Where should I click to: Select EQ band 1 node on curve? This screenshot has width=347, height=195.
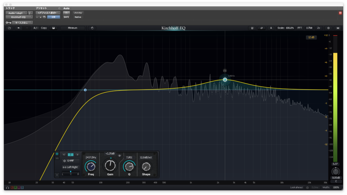(85, 90)
